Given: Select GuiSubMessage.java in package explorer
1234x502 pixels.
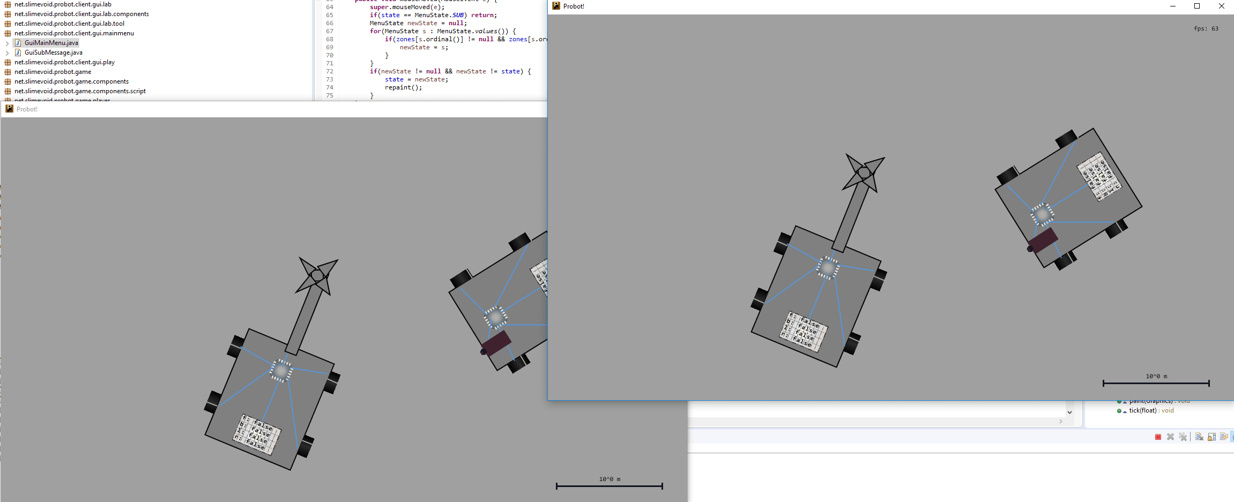Looking at the screenshot, I should pos(53,53).
